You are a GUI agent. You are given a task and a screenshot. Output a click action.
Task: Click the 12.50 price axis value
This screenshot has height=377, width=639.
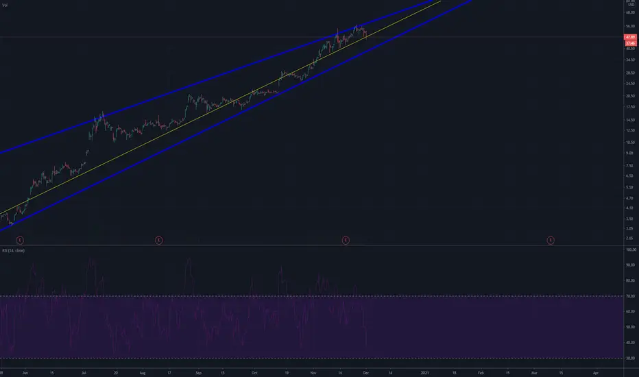click(x=631, y=130)
